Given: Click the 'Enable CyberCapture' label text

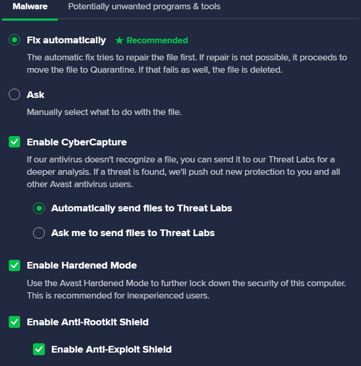Looking at the screenshot, I should [76, 142].
